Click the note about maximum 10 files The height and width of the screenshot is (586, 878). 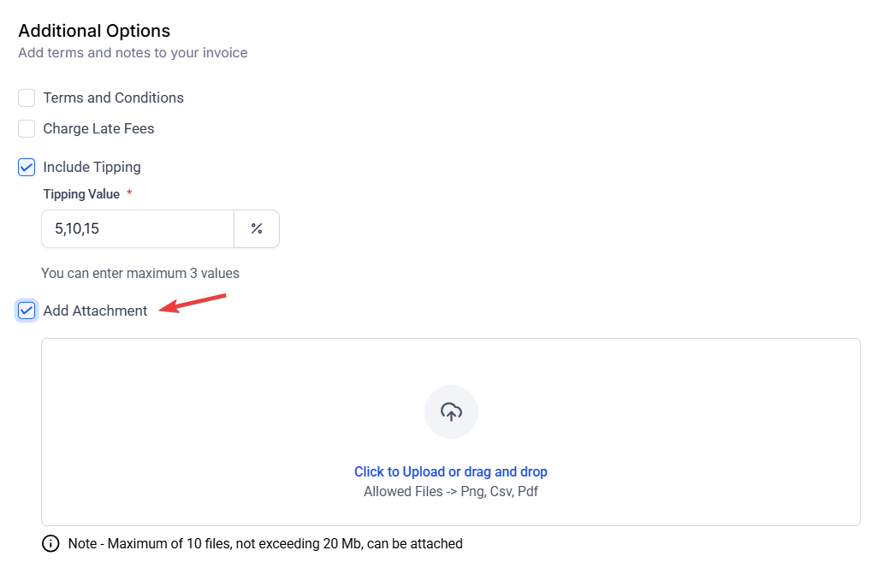pyautogui.click(x=265, y=543)
